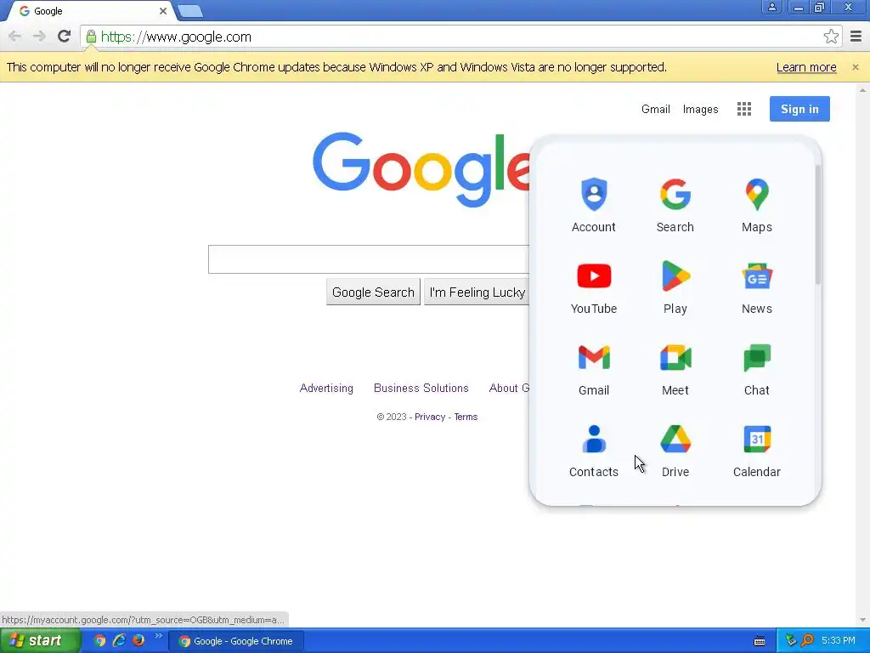Open the YouTube app icon
Viewport: 870px width, 653px height.
(594, 287)
